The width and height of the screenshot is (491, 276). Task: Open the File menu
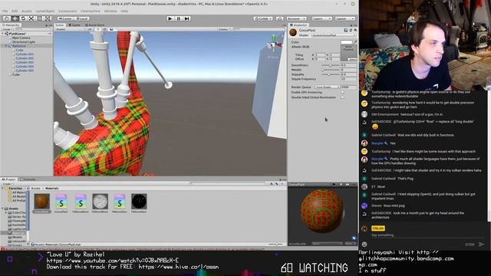click(x=5, y=11)
